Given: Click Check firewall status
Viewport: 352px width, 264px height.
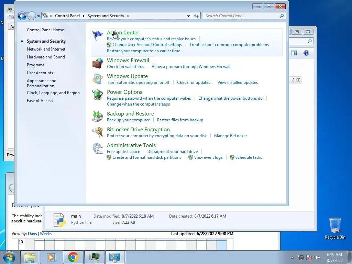Looking at the screenshot, I should (125, 67).
